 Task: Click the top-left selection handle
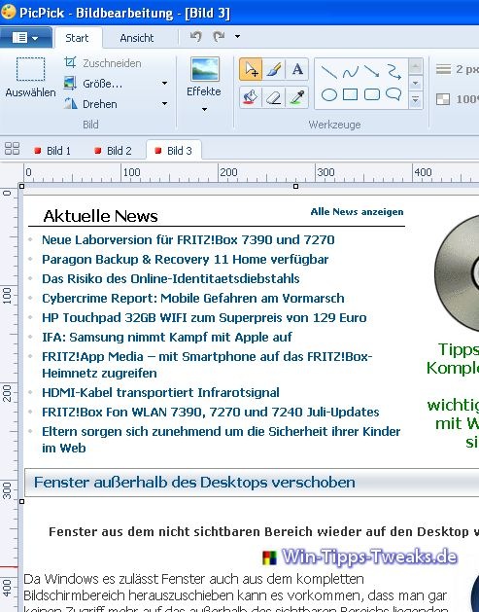click(x=21, y=187)
